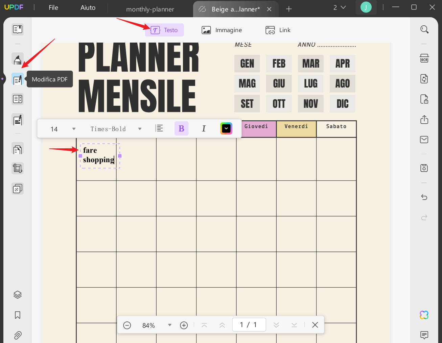This screenshot has height=343, width=442.
Task: Redo the last undone action
Action: coord(424,217)
